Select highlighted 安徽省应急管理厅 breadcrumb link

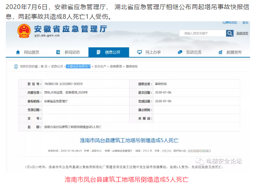(78, 66)
